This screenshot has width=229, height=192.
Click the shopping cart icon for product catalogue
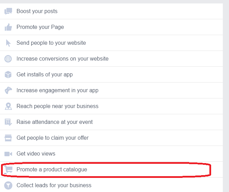tap(8, 170)
